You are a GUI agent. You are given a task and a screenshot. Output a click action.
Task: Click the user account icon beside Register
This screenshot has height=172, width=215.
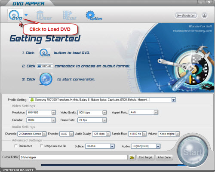pos(204,15)
